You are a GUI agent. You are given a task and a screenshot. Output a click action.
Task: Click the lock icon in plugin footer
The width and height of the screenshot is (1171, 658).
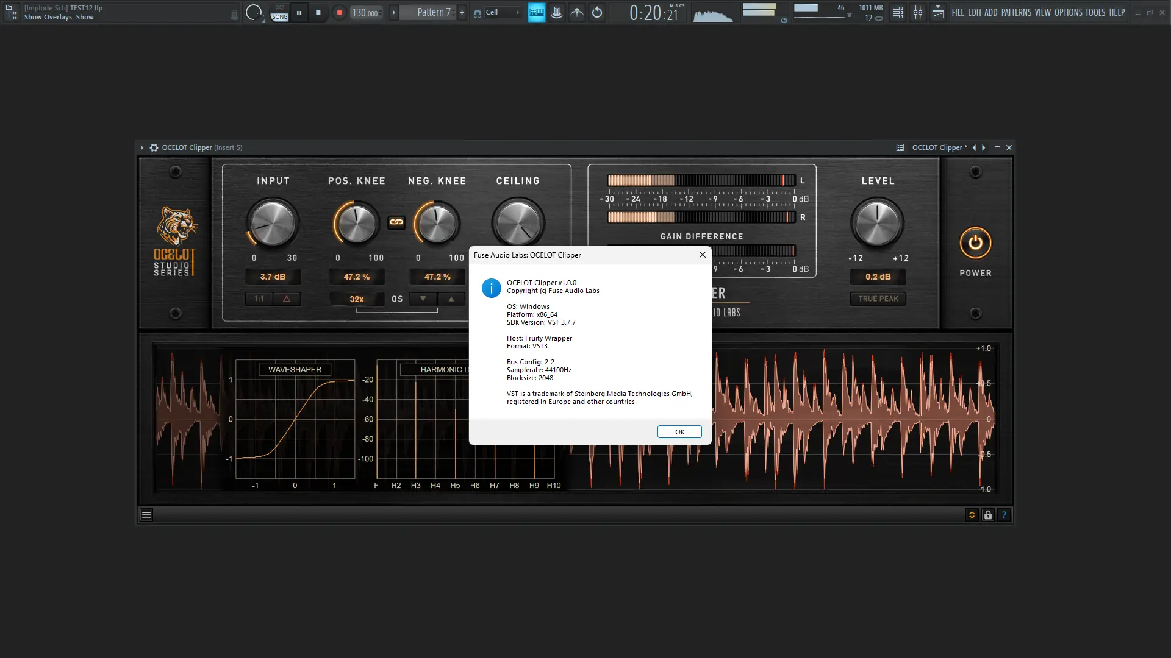tap(988, 515)
